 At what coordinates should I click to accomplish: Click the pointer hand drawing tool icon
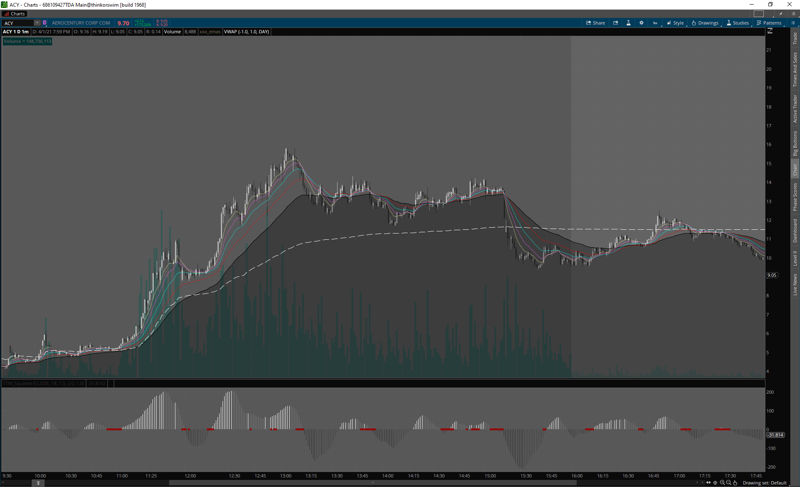[735, 483]
